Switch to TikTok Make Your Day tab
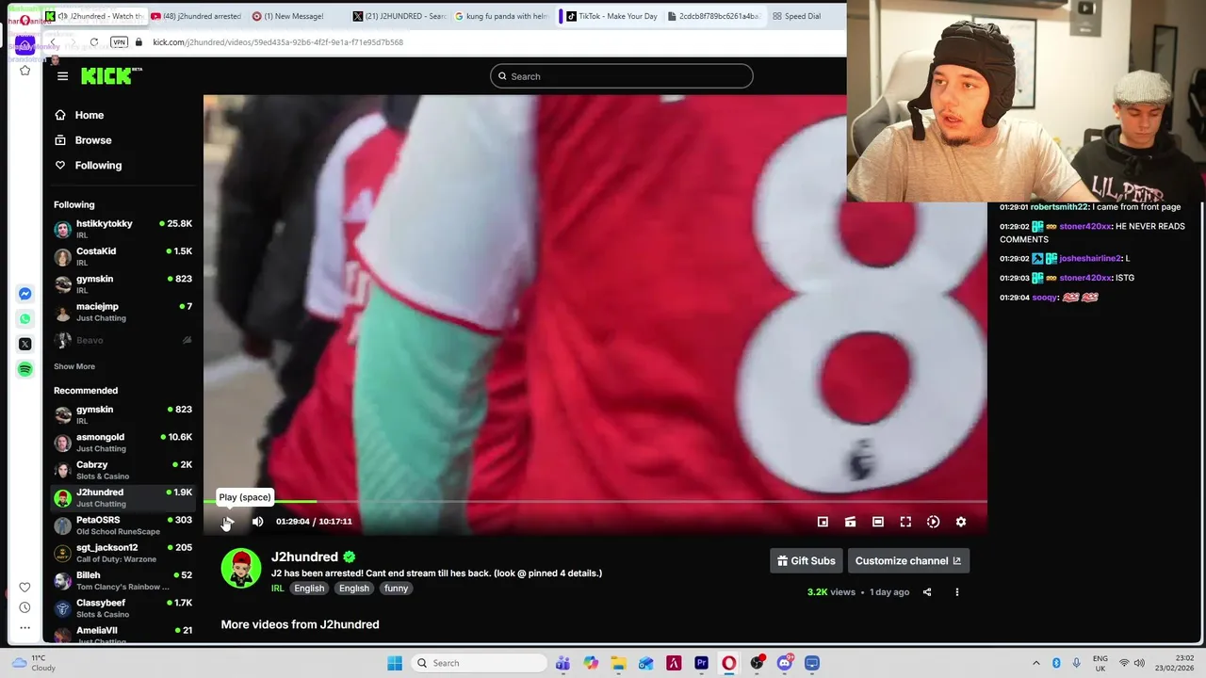1206x678 pixels. coord(611,16)
